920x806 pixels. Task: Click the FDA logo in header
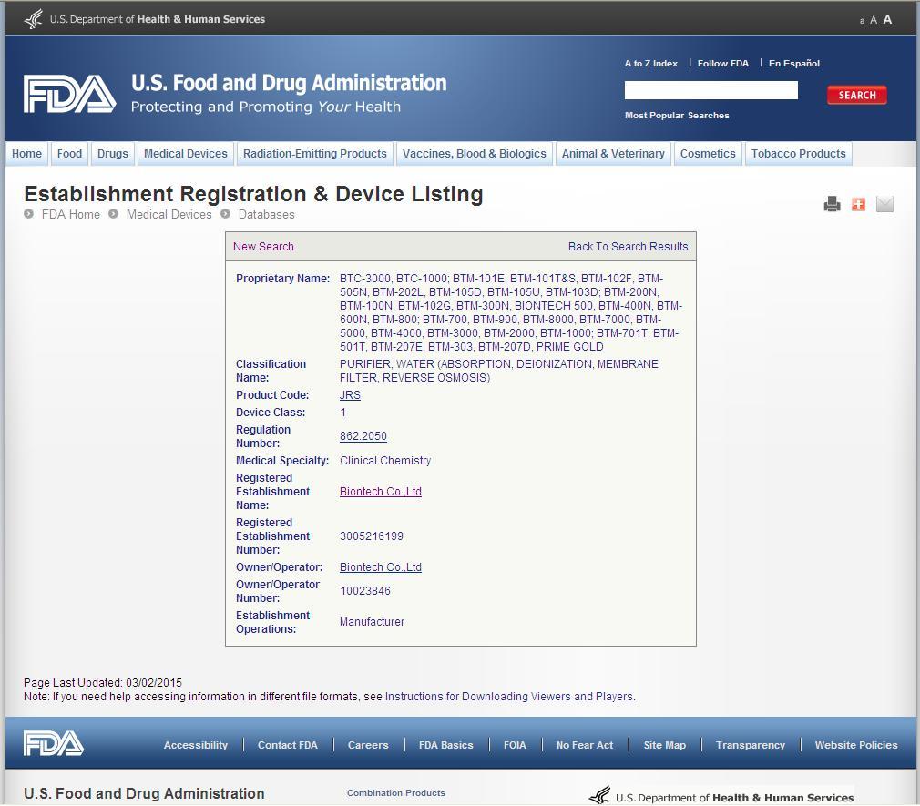pos(70,95)
